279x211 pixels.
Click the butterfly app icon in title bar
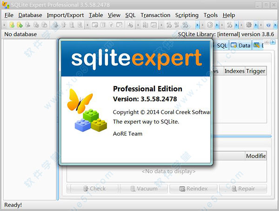[x=5, y=5]
